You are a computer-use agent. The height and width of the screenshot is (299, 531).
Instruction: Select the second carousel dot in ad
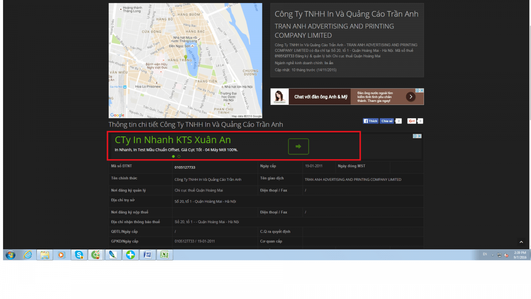[x=179, y=156]
